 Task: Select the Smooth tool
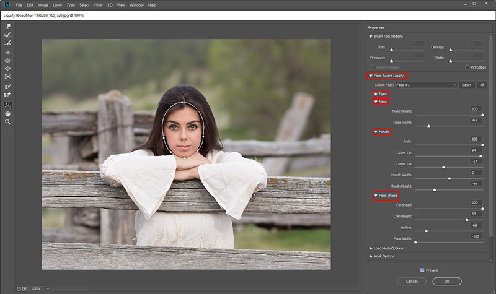coord(8,43)
